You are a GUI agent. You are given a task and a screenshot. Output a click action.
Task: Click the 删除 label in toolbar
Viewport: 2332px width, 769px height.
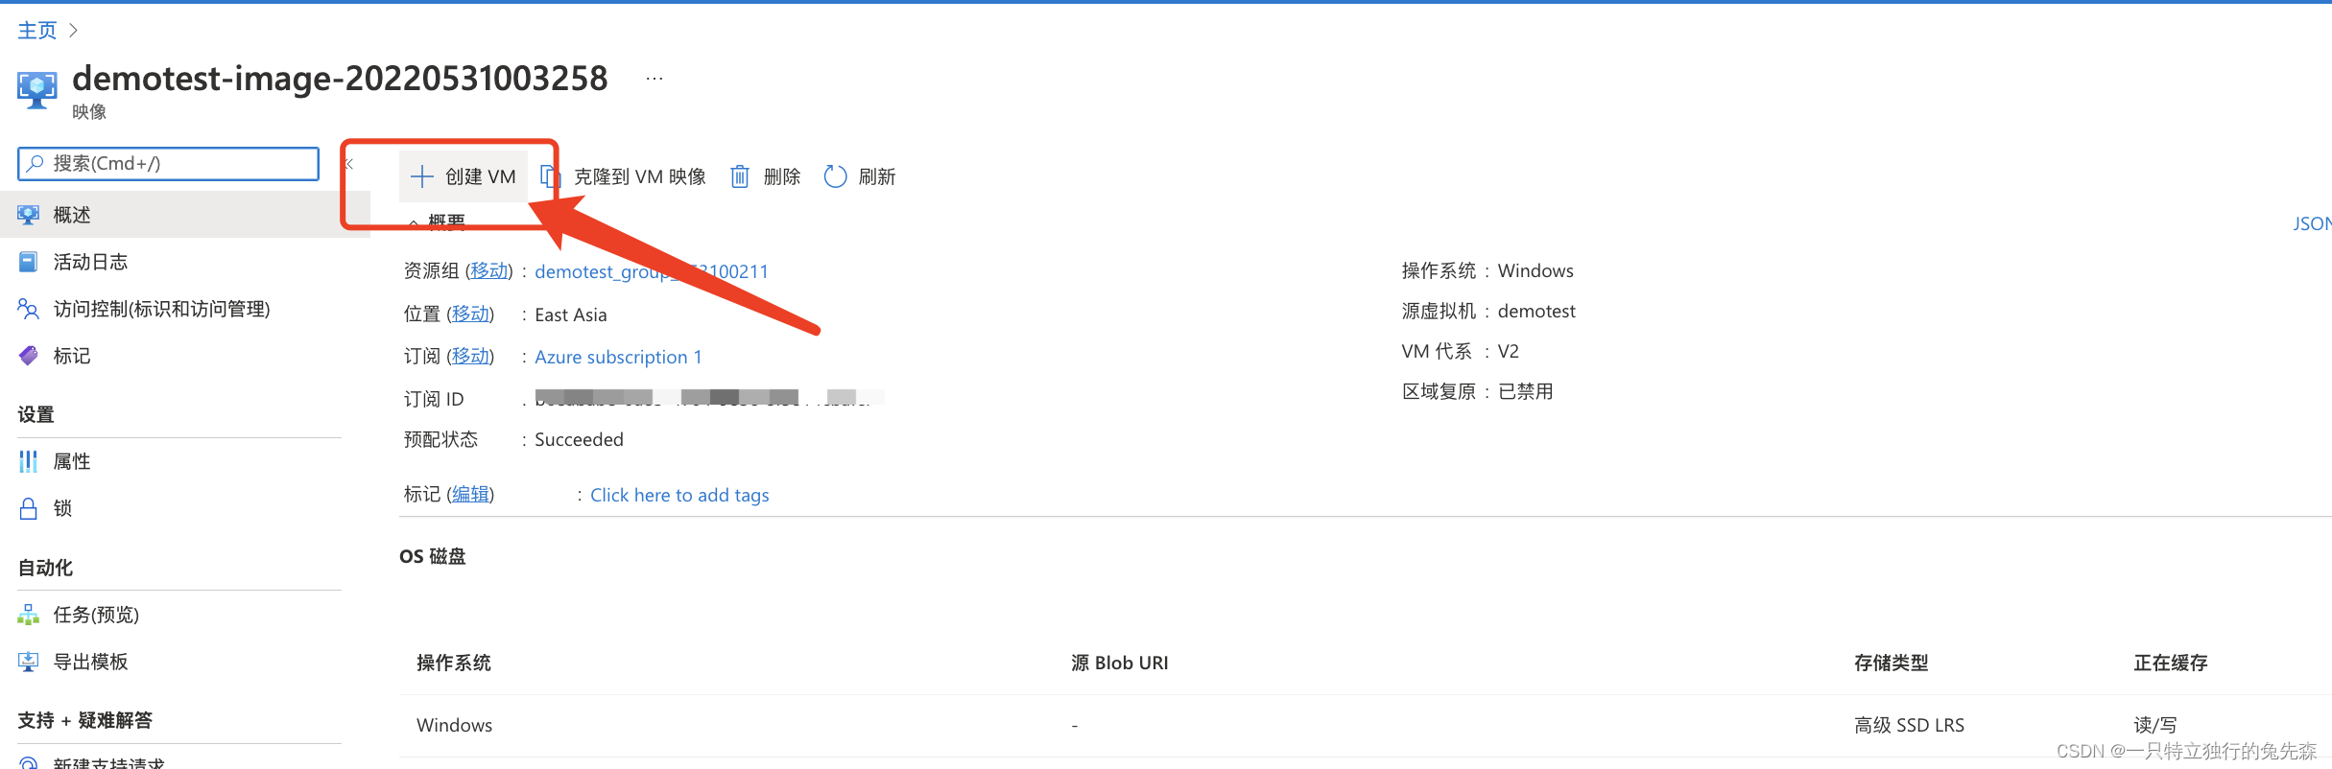click(782, 176)
